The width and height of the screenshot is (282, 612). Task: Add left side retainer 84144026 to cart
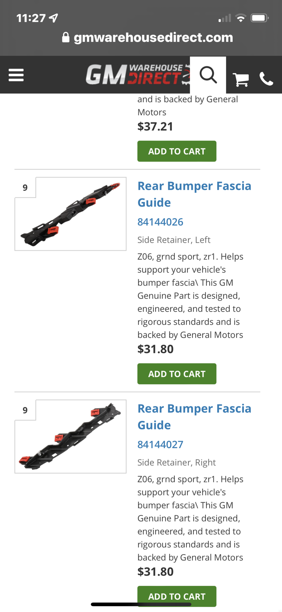177,374
